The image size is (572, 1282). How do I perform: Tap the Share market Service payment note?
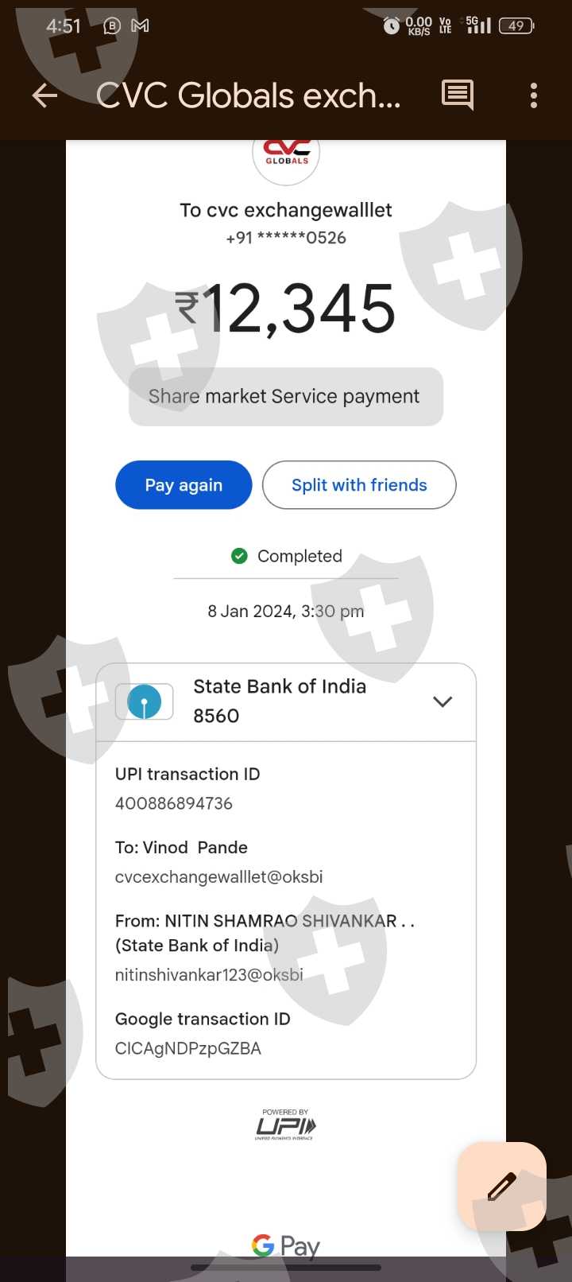coord(286,396)
